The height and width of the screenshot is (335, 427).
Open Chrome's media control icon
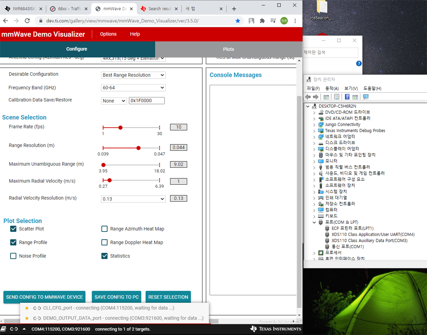[273, 21]
